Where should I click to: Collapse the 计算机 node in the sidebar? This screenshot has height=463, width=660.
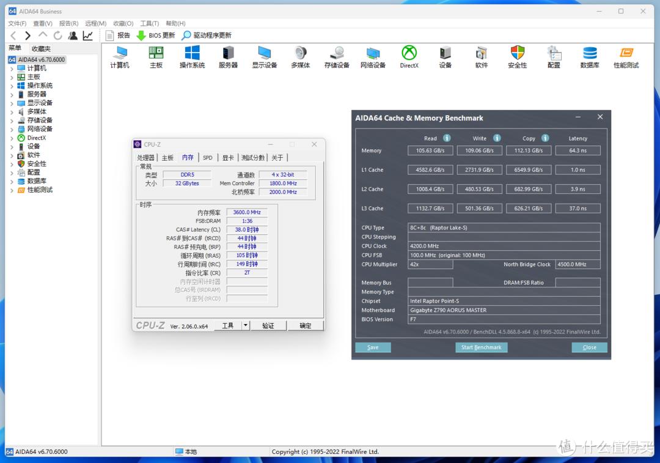(x=13, y=68)
